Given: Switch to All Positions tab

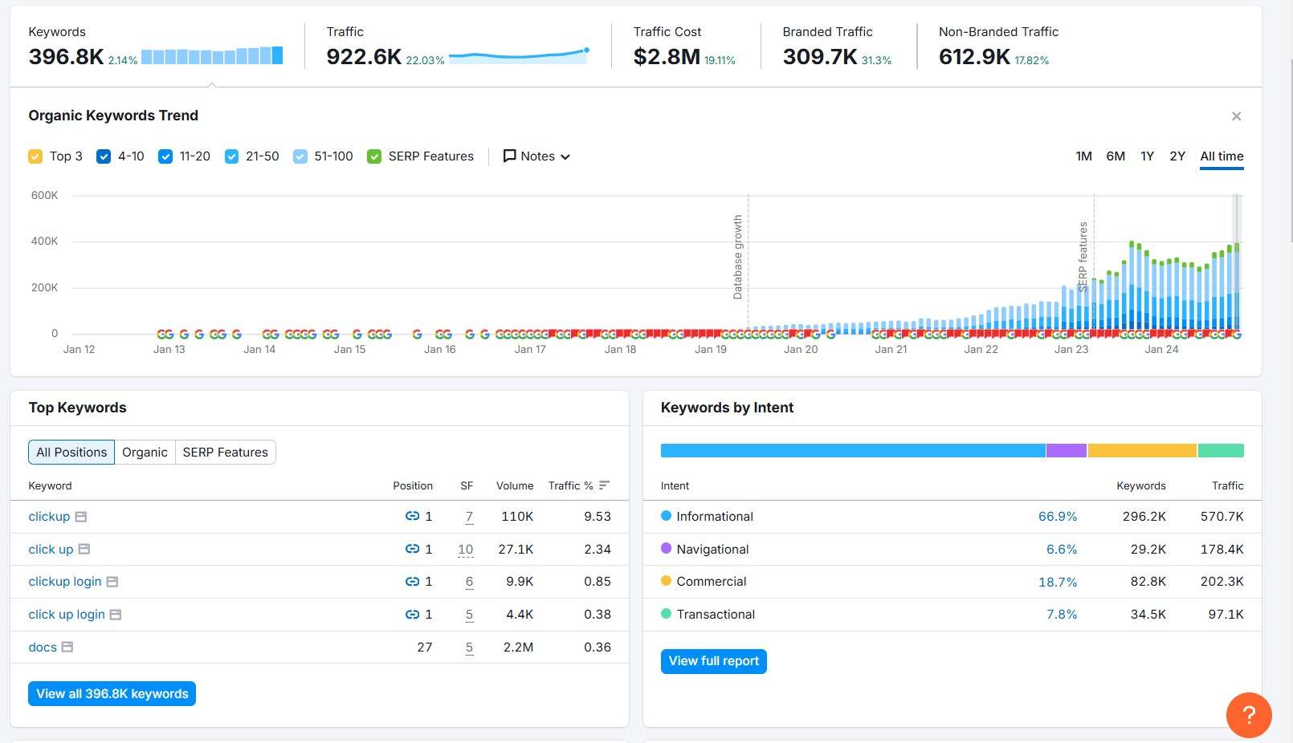Looking at the screenshot, I should tap(71, 453).
